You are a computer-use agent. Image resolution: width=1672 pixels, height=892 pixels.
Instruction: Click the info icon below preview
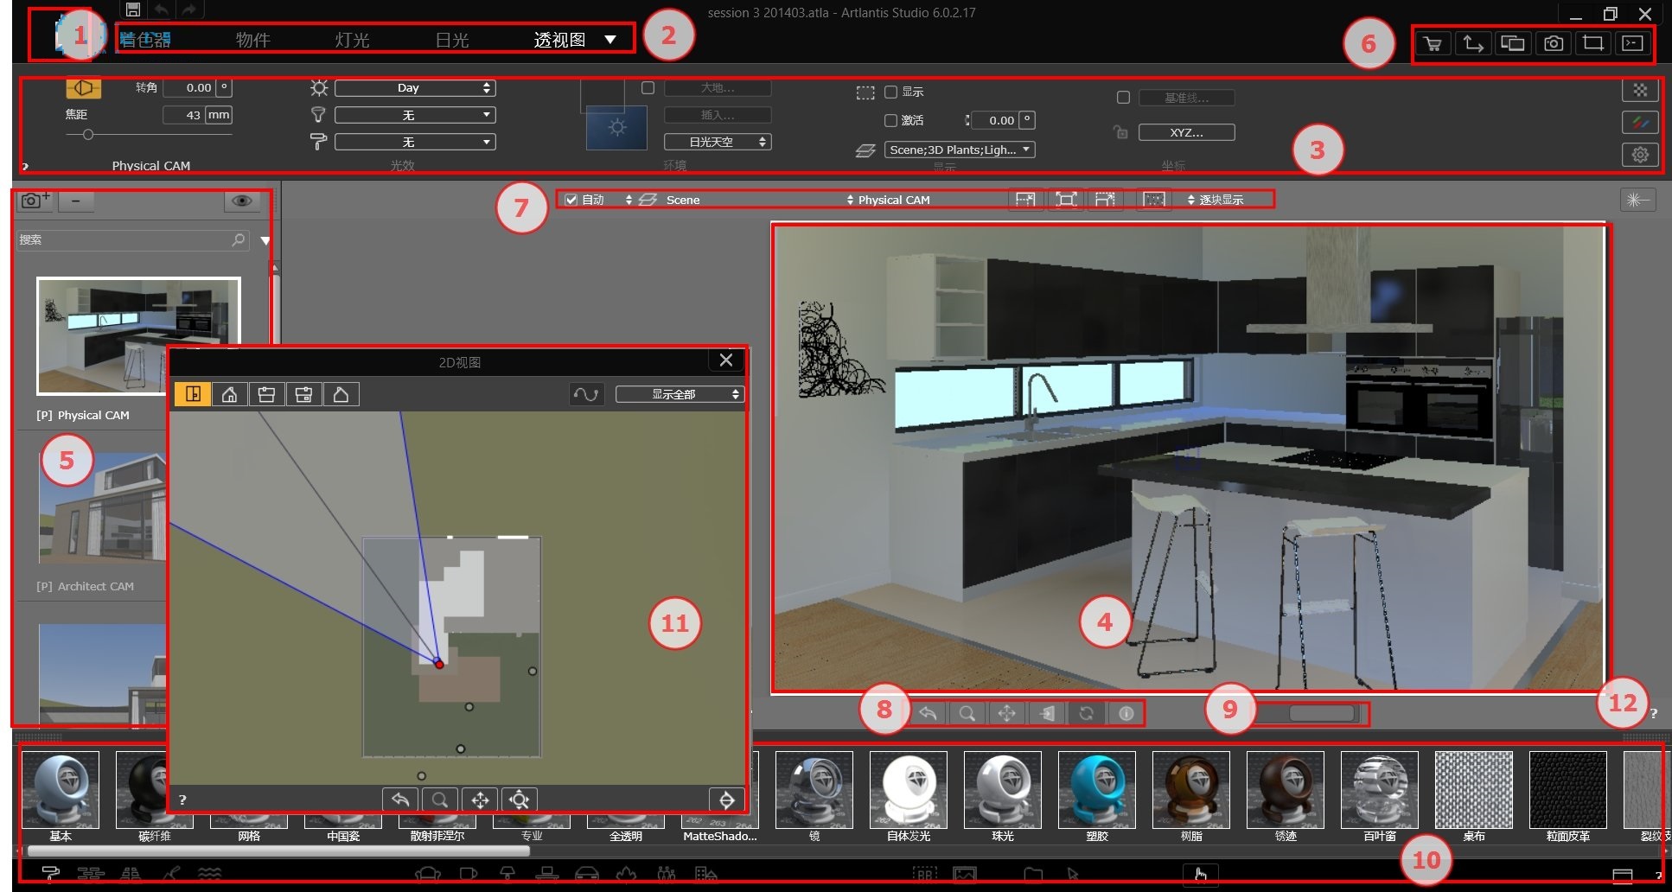tap(1126, 713)
